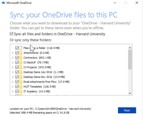Click the folder list scroll down arrow
143x119 pixels.
pyautogui.click(x=130, y=93)
